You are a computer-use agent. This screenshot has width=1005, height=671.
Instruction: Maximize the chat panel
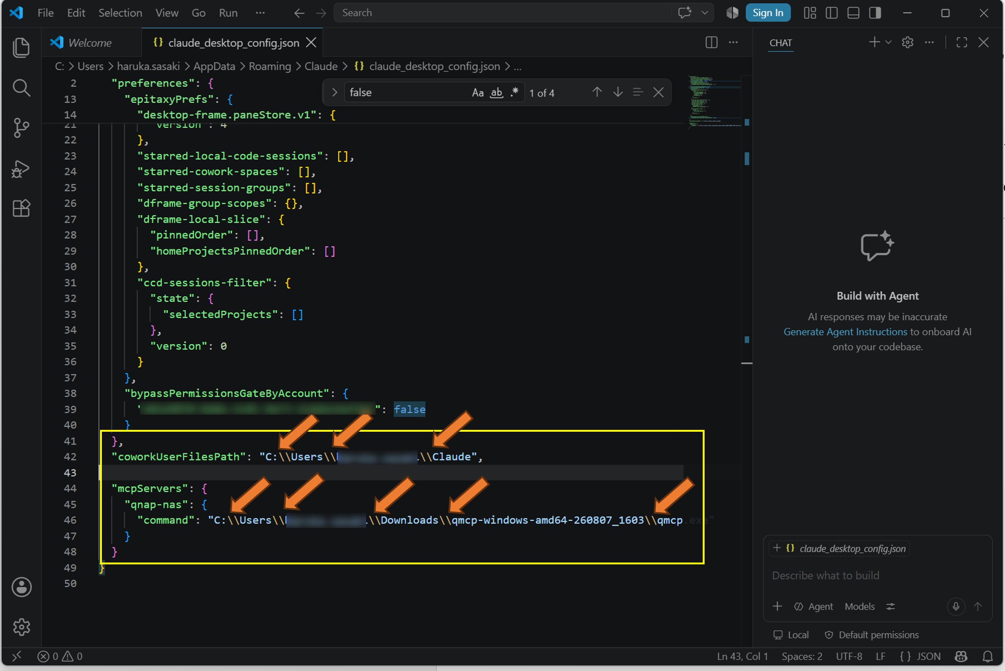click(961, 42)
